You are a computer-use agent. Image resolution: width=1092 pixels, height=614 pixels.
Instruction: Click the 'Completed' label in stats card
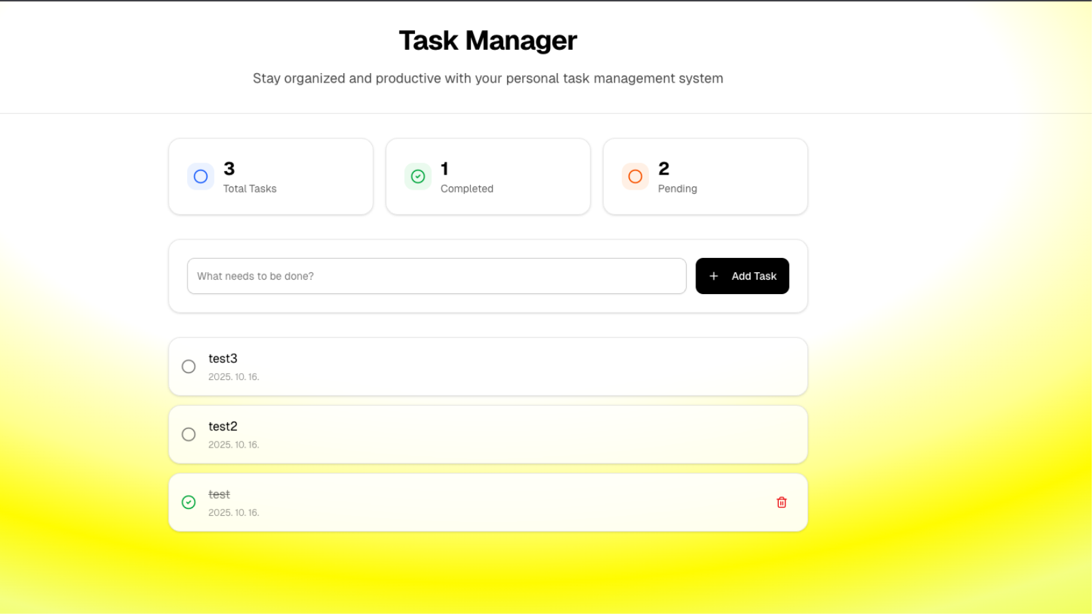467,189
